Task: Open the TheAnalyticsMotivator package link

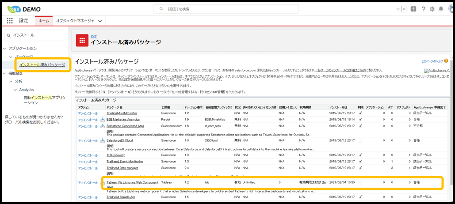Action: pos(122,113)
